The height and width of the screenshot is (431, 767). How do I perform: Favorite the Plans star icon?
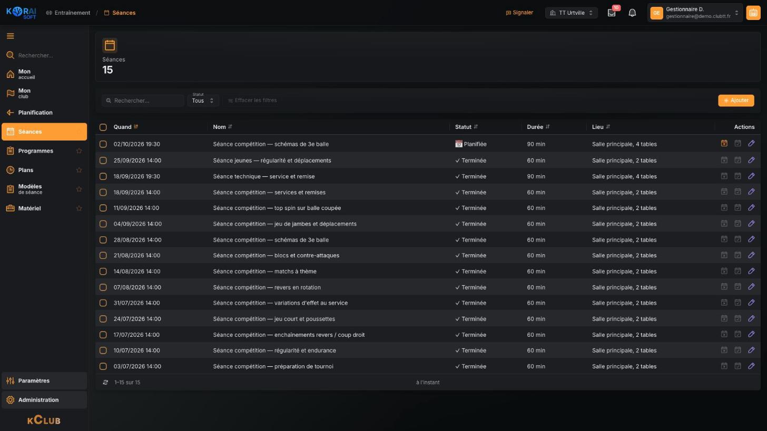point(79,170)
